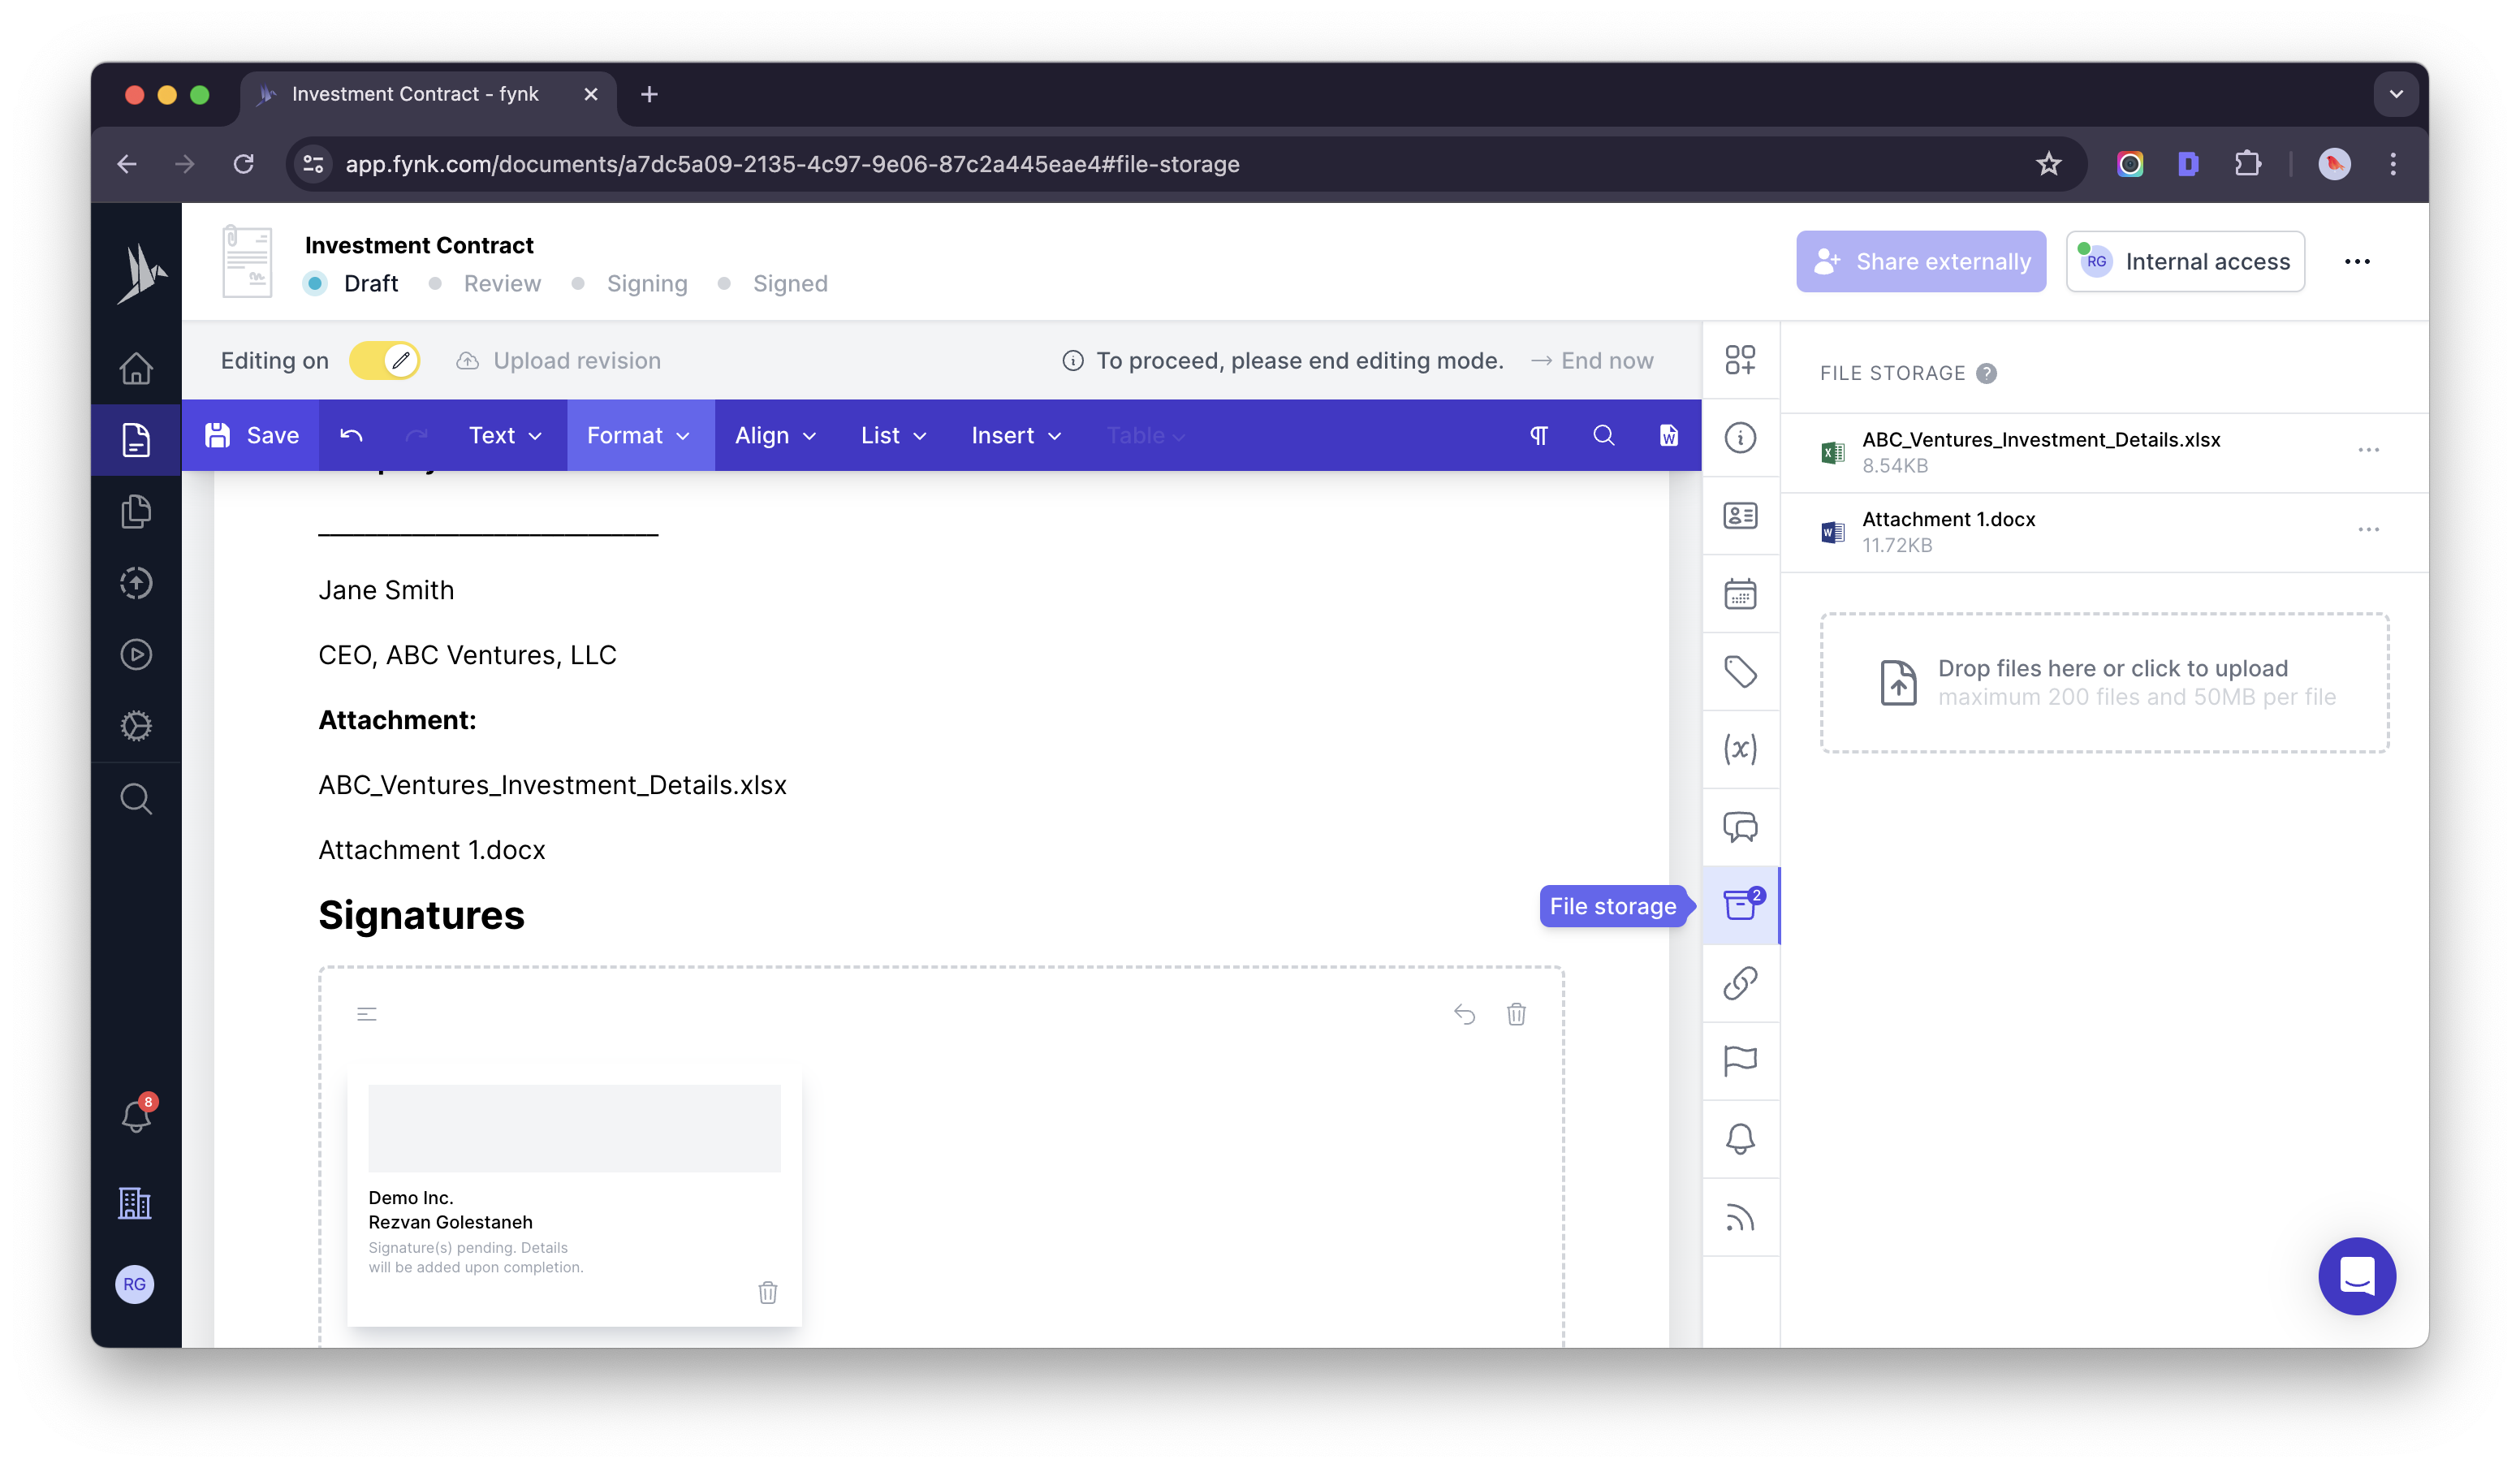2520x1468 pixels.
Task: Open the search icon in toolbar
Action: click(1603, 435)
